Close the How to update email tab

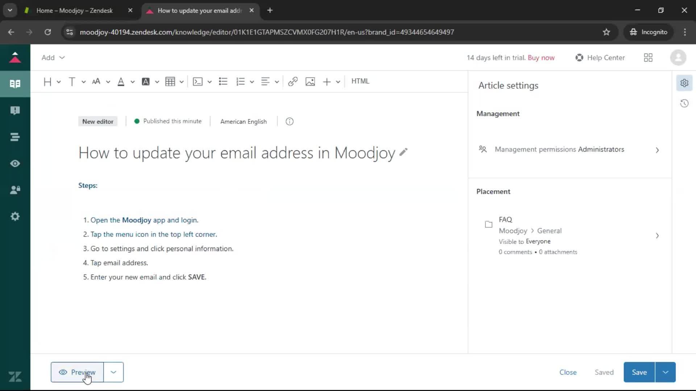coord(252,10)
